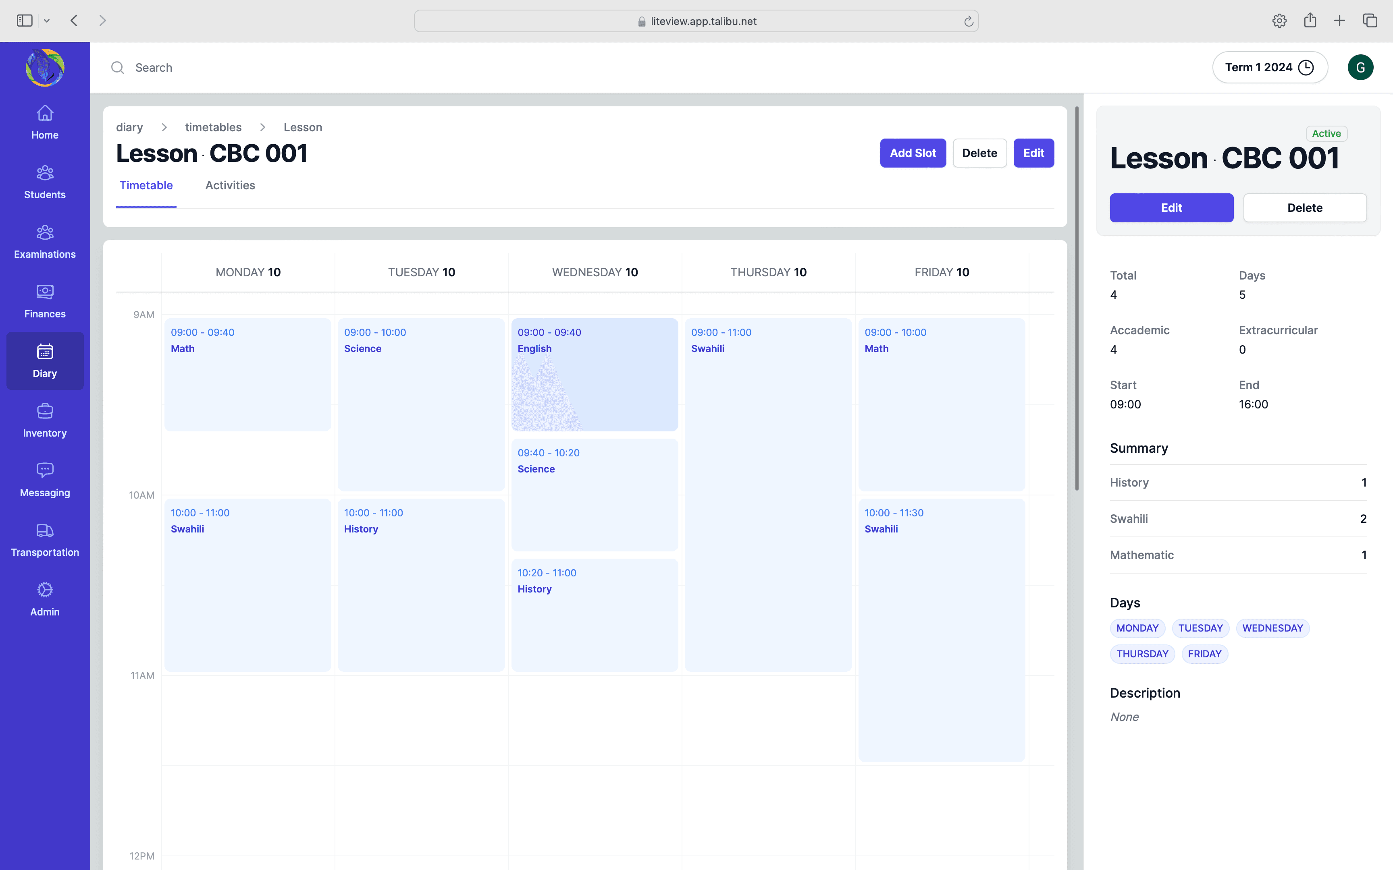Open Examinations sidebar icon
Viewport: 1393px width, 870px height.
point(45,232)
